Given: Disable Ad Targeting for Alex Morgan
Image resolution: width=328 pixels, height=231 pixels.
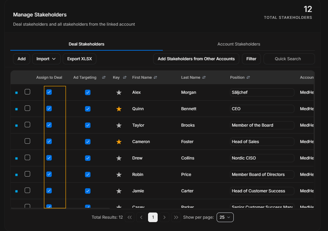Looking at the screenshot, I should tap(88, 92).
